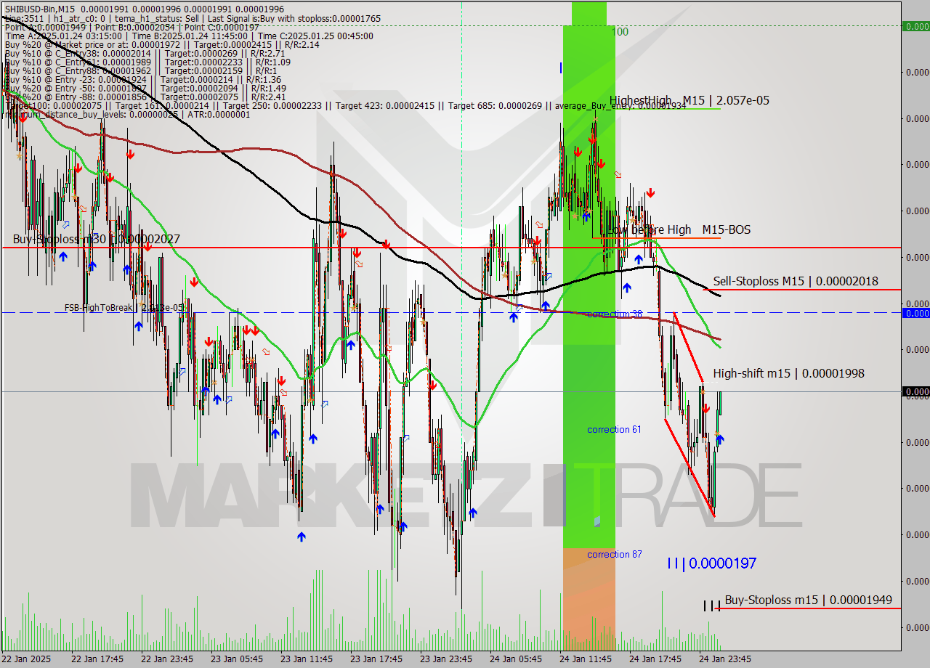Select the Low before High M15-BOS label
The height and width of the screenshot is (668, 930).
(679, 229)
